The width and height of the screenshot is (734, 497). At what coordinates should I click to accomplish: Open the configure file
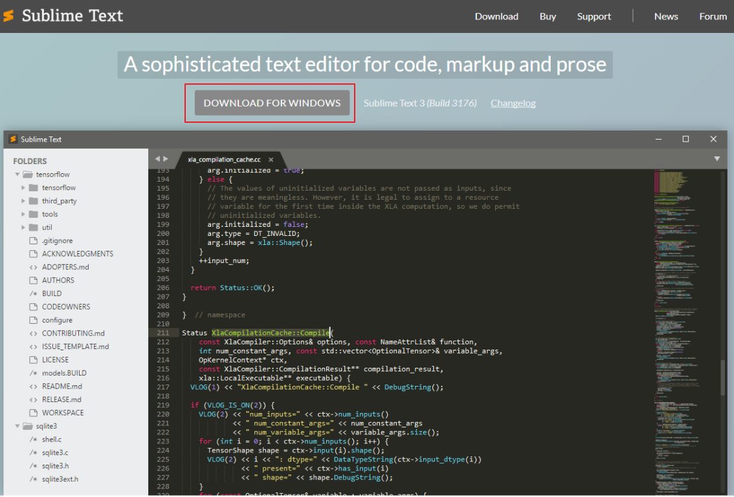tap(57, 321)
